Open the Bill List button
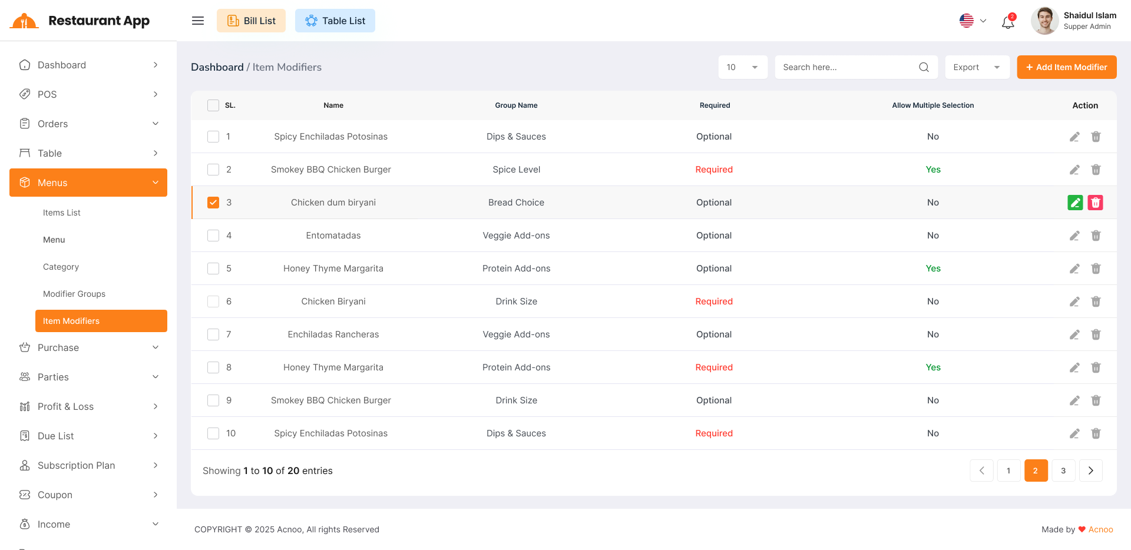 (x=251, y=21)
